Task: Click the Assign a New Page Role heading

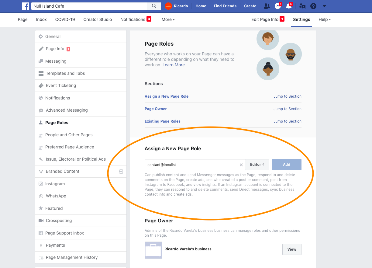Action: tap(173, 149)
